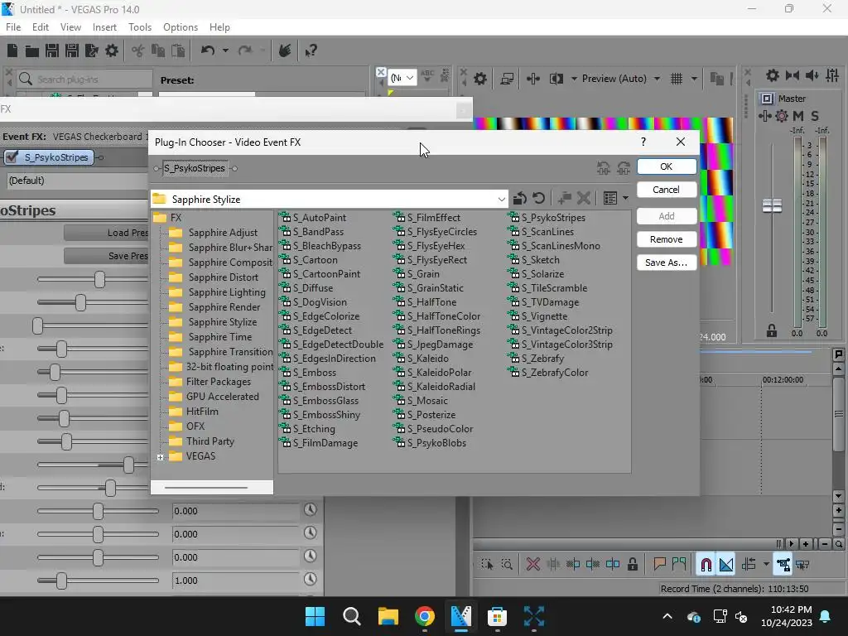The image size is (848, 636).
Task: Click the Insert Region icon
Action: point(679,565)
